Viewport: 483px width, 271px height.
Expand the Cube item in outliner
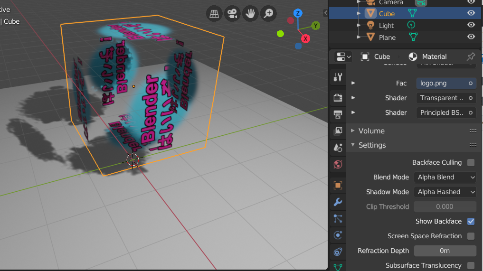pyautogui.click(x=358, y=13)
